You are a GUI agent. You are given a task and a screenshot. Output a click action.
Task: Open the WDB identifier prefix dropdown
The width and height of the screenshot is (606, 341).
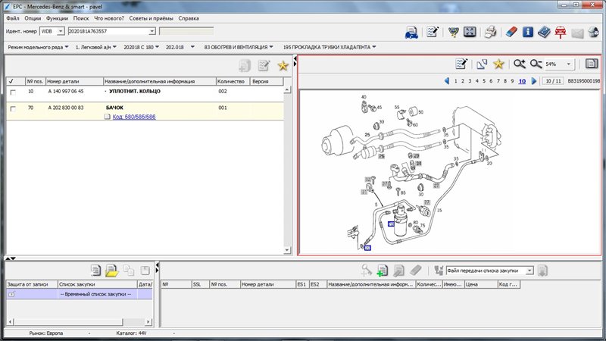coord(61,31)
